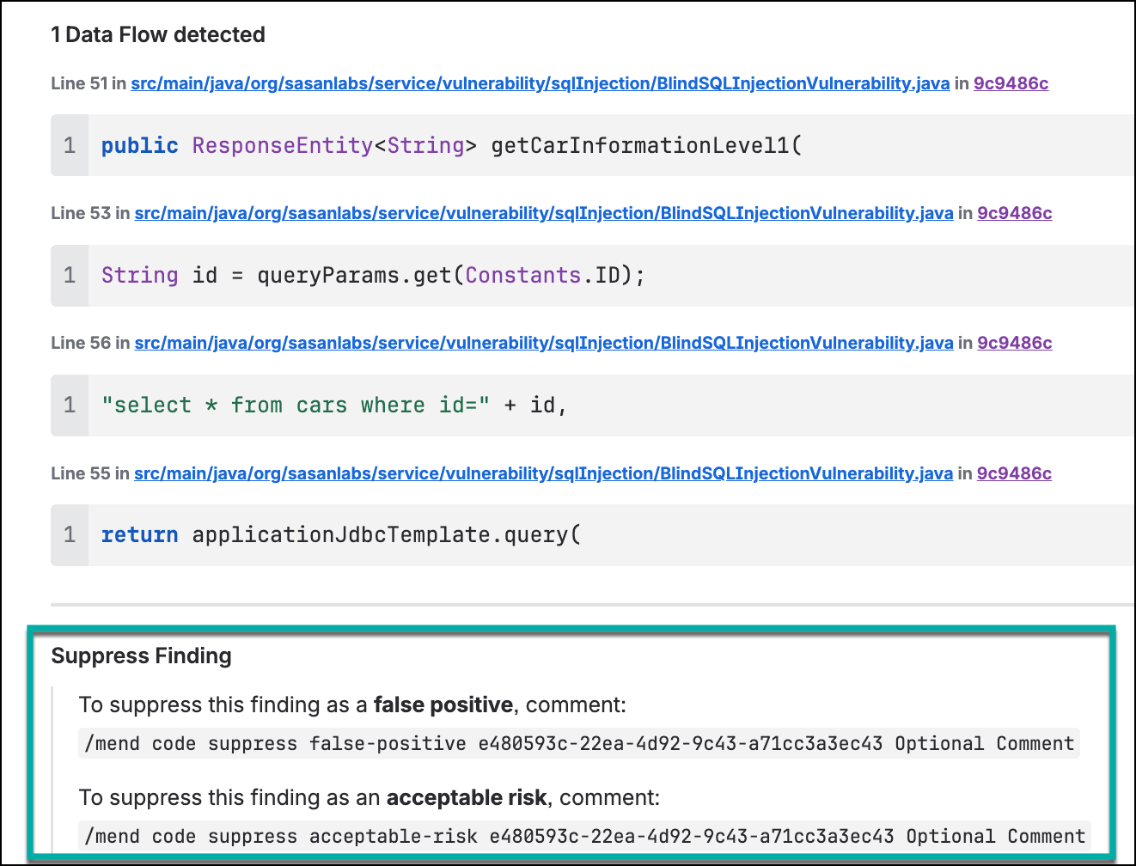The width and height of the screenshot is (1136, 866).
Task: Click the "Suppress Finding" heading
Action: pos(142,656)
